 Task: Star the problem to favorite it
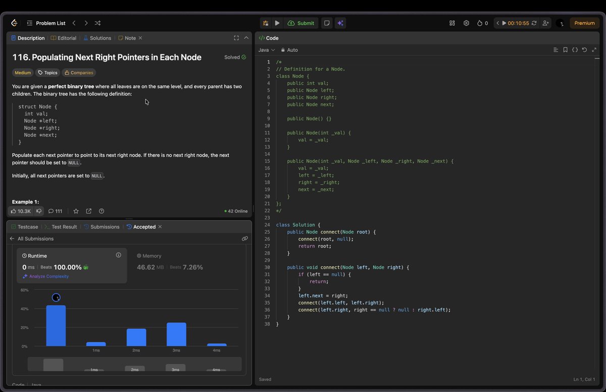click(76, 211)
